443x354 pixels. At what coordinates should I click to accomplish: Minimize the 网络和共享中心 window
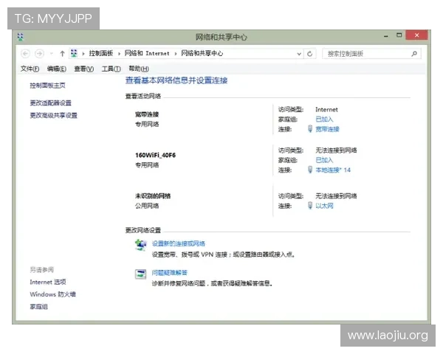(386, 36)
